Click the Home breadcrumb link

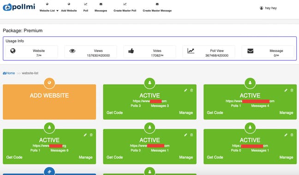9,73
